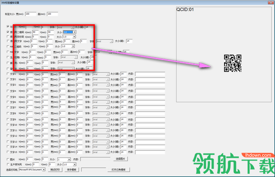Open the MAC二维码 大小 dropdown

pyautogui.click(x=73, y=46)
